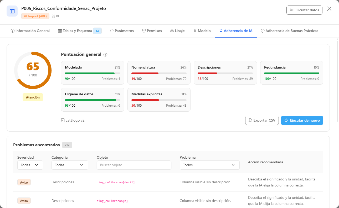The width and height of the screenshot is (339, 208).
Task: Click the Modelado score progress bar
Action: (x=93, y=73)
